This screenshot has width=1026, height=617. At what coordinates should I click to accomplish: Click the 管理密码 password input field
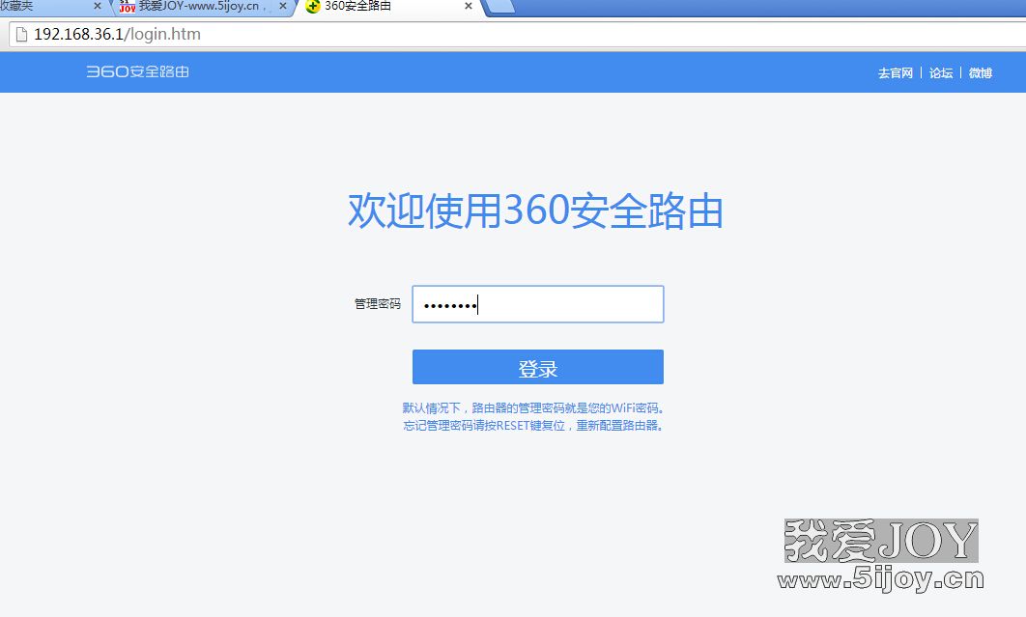tap(538, 304)
